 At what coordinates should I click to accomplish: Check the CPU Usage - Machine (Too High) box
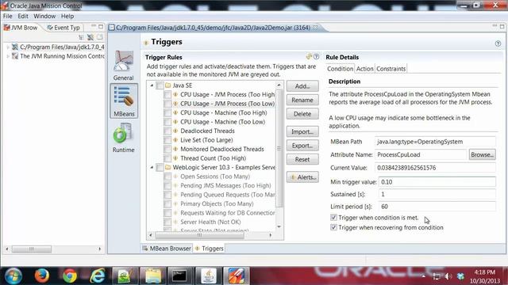pyautogui.click(x=167, y=112)
